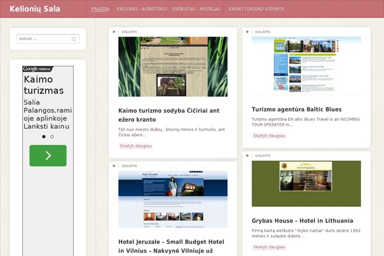Open Hotel Jeruzale Small Budget Hotel title
Image resolution: width=384 pixels, height=256 pixels.
coord(171,246)
